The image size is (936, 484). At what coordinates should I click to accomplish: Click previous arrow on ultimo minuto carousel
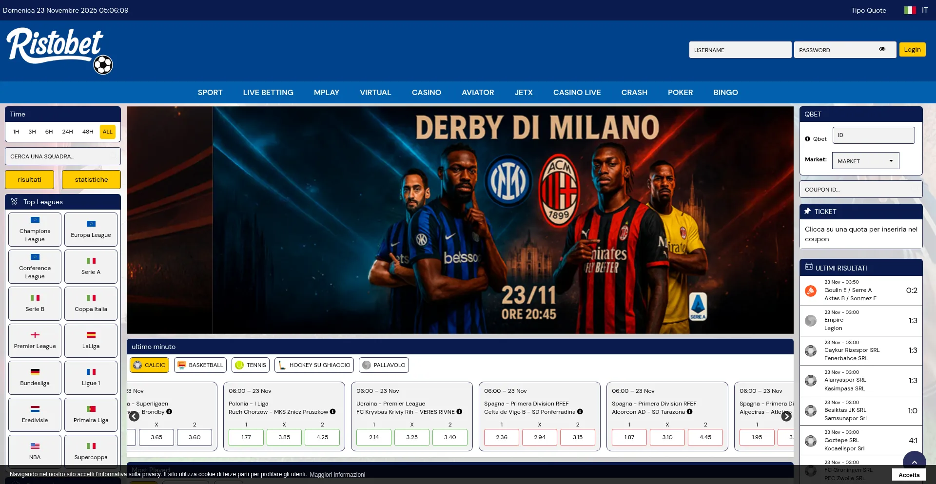134,416
